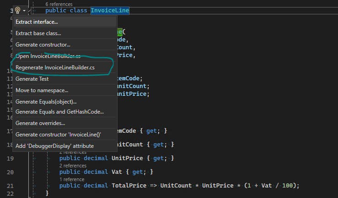Image resolution: width=338 pixels, height=198 pixels.
Task: Choose 'Extract base class...' from menu
Action: (38, 33)
